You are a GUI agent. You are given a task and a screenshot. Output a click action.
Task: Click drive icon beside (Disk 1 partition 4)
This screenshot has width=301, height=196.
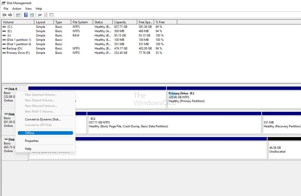point(4,44)
